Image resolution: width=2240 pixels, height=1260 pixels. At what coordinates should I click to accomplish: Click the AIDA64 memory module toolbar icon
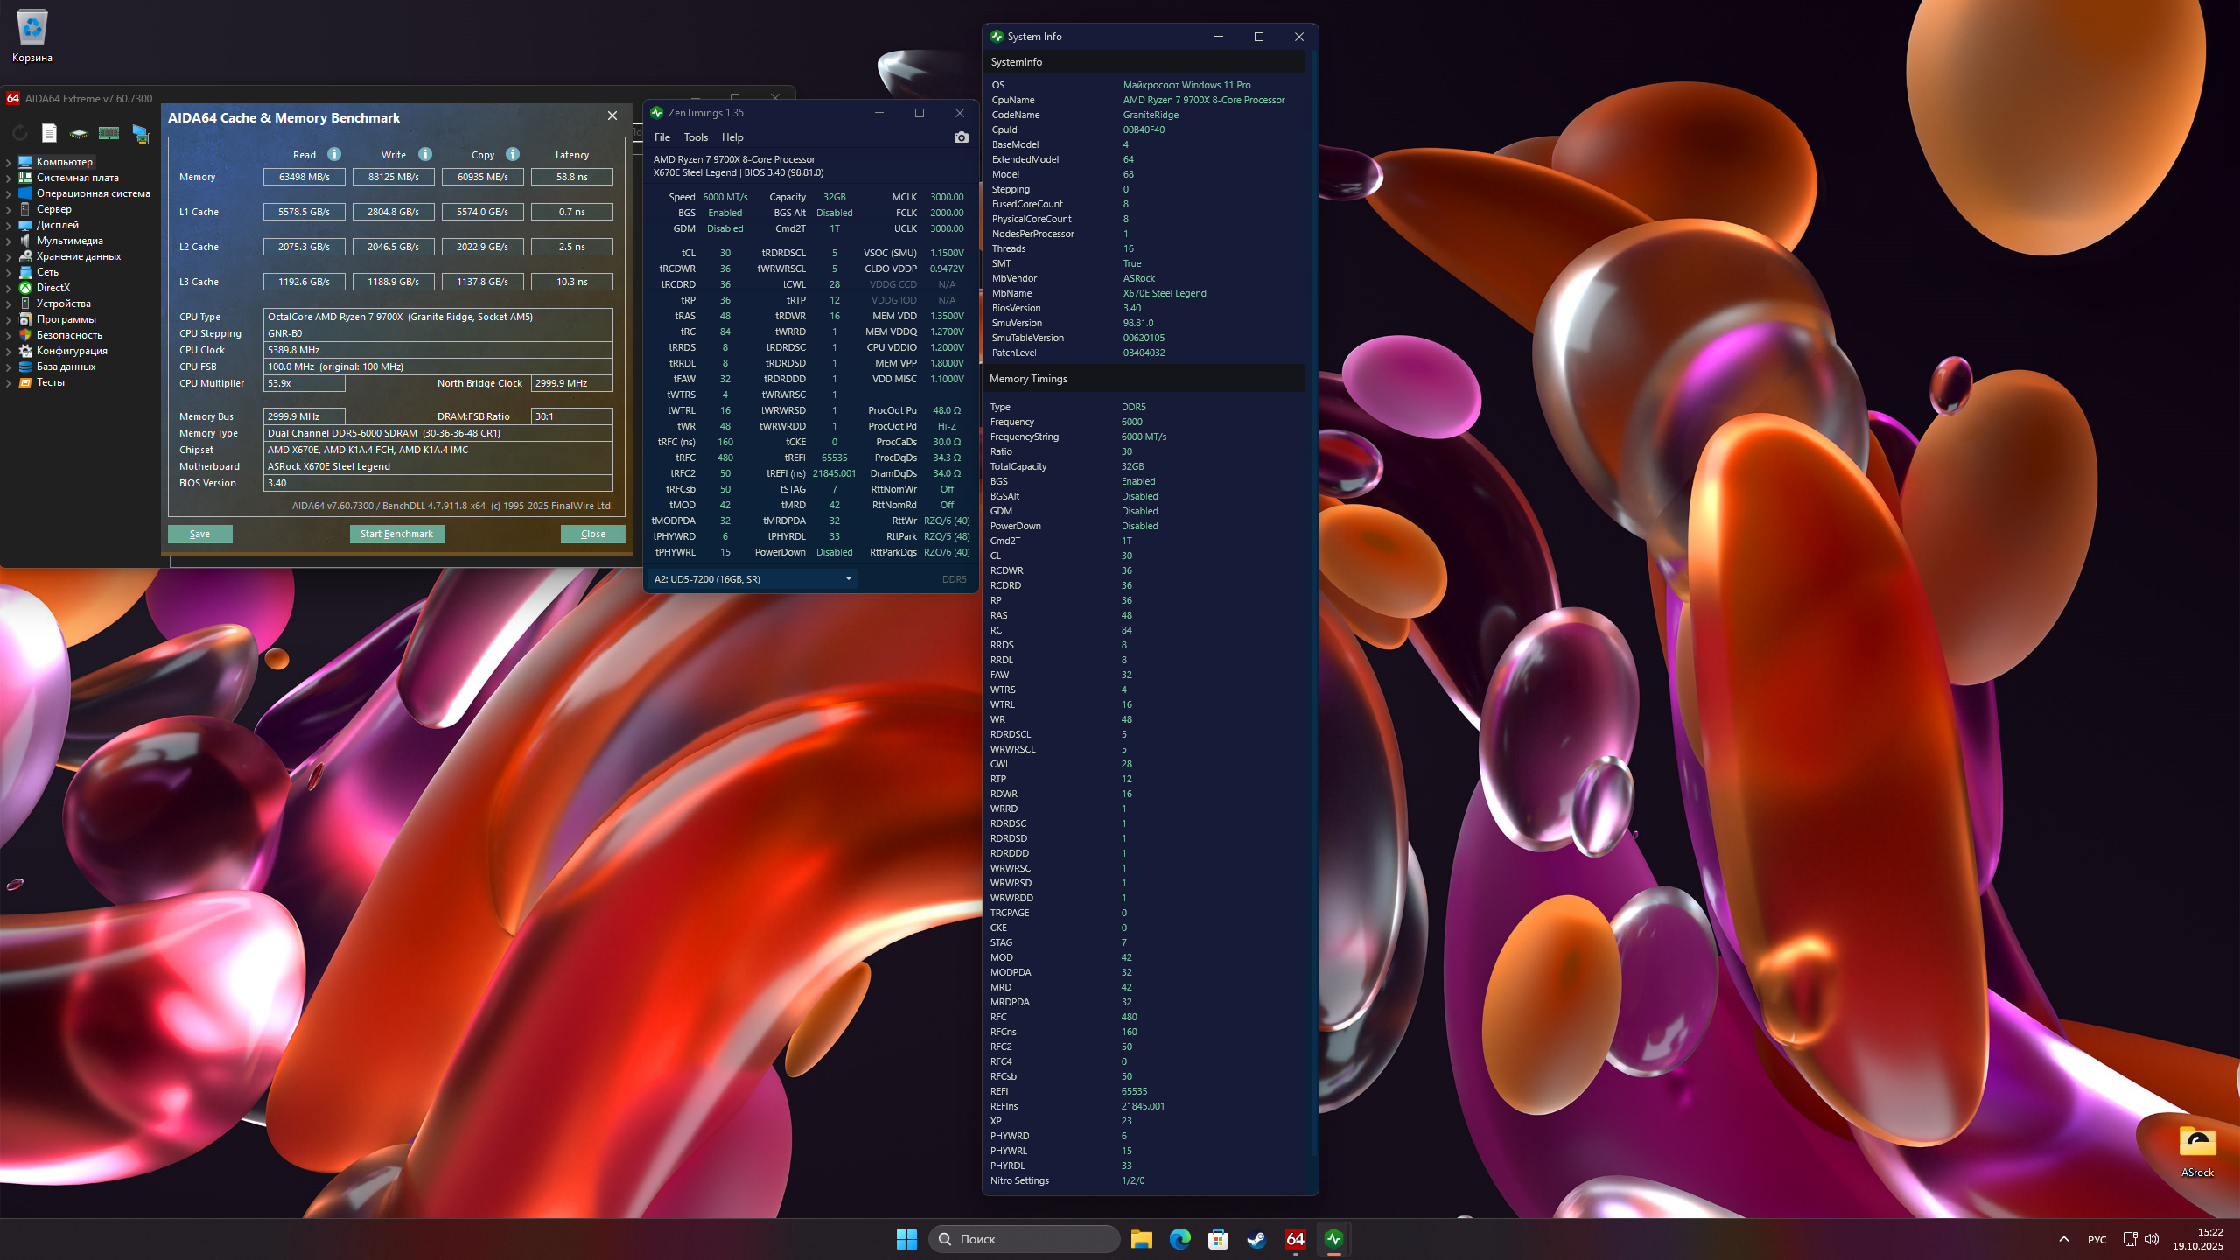click(108, 133)
